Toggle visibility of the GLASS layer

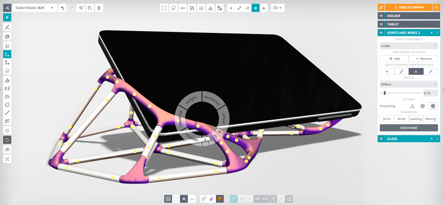[x=381, y=139]
